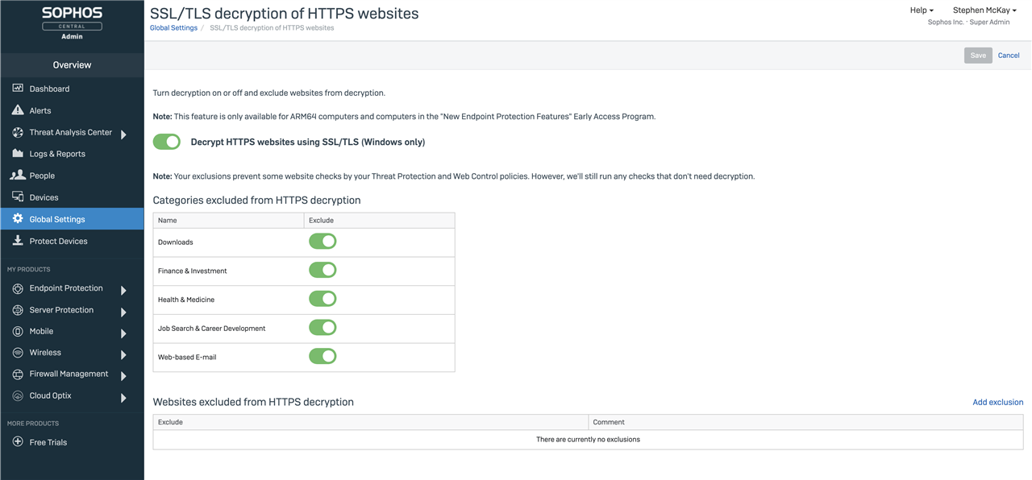
Task: Expand Endpoint Protection submenu arrow
Action: (123, 290)
